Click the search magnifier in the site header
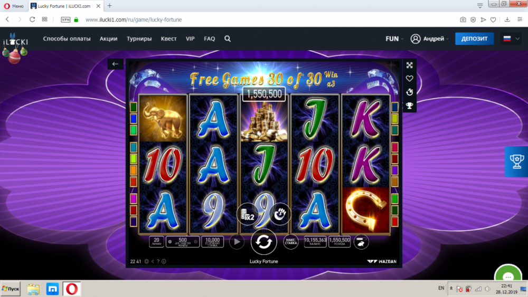The height and width of the screenshot is (297, 528). [228, 39]
